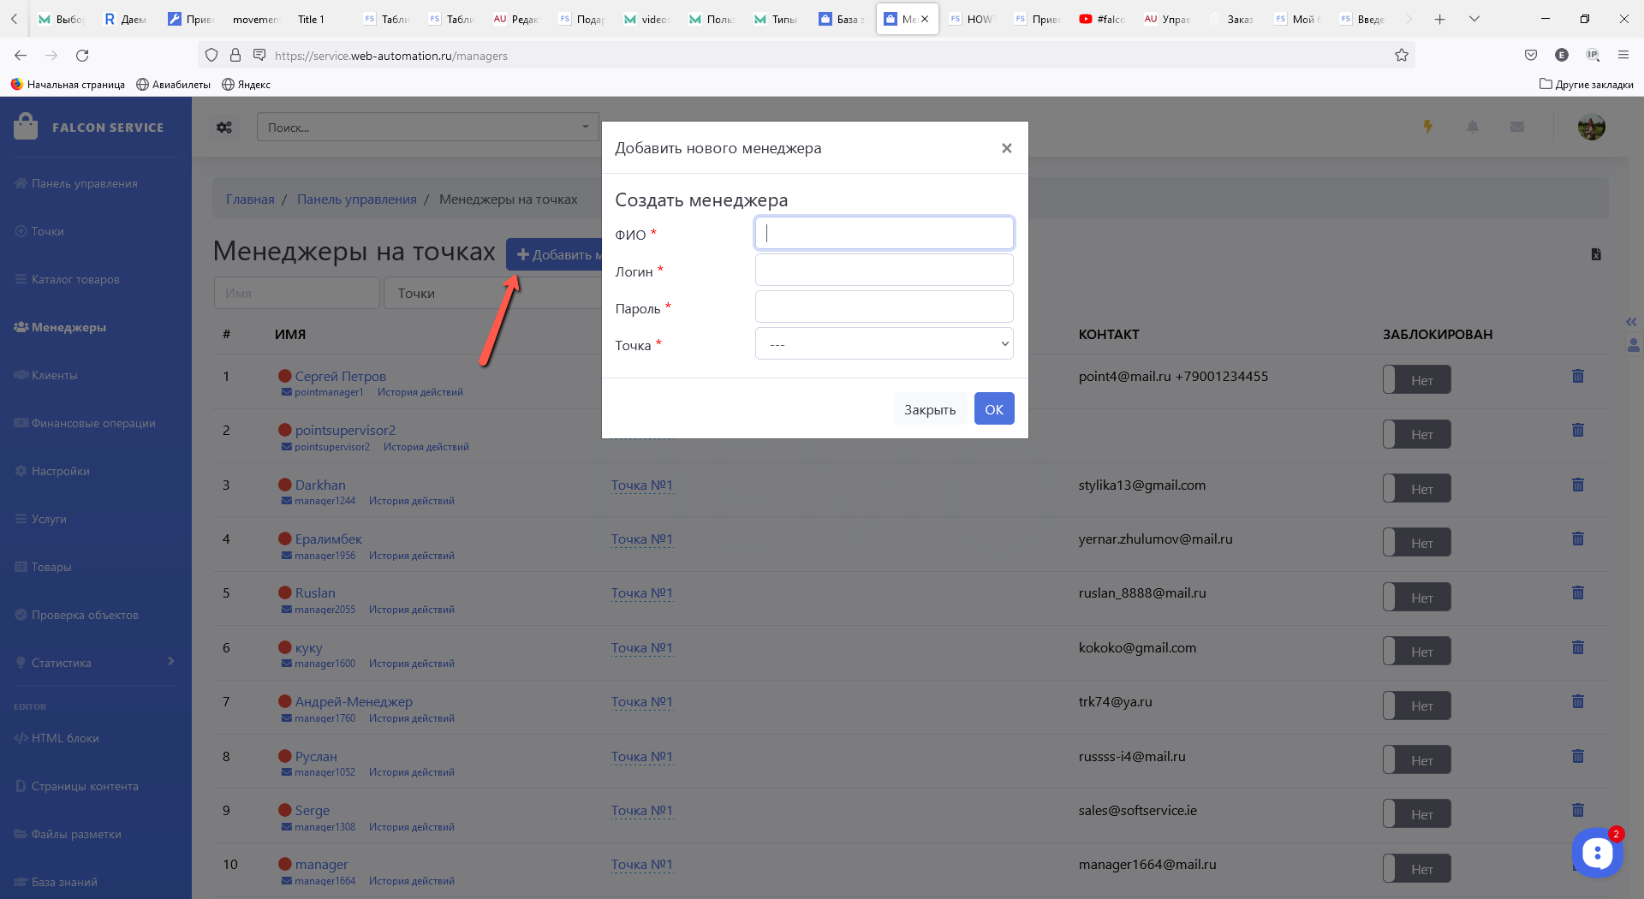
Task: Close the dialog with the X icon
Action: pyautogui.click(x=1006, y=148)
